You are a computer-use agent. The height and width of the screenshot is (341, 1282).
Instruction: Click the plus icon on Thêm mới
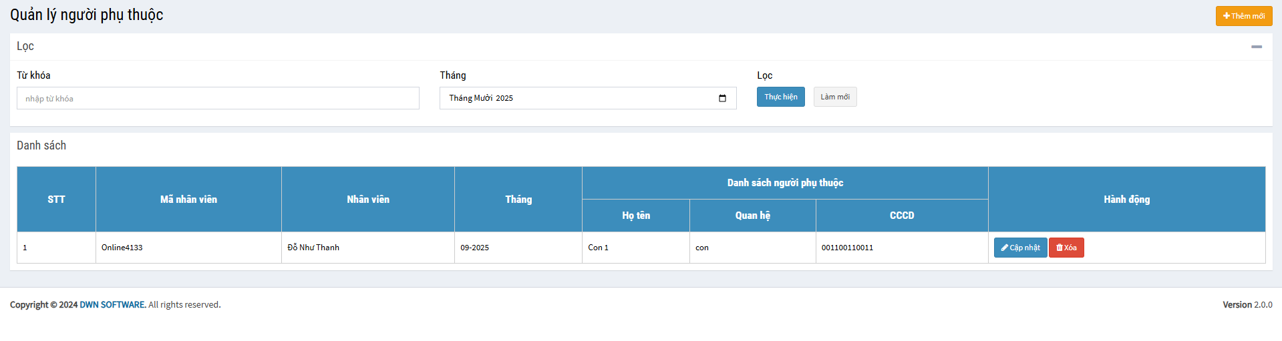point(1227,16)
